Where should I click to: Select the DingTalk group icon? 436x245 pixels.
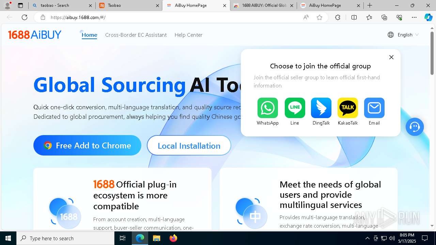(321, 108)
